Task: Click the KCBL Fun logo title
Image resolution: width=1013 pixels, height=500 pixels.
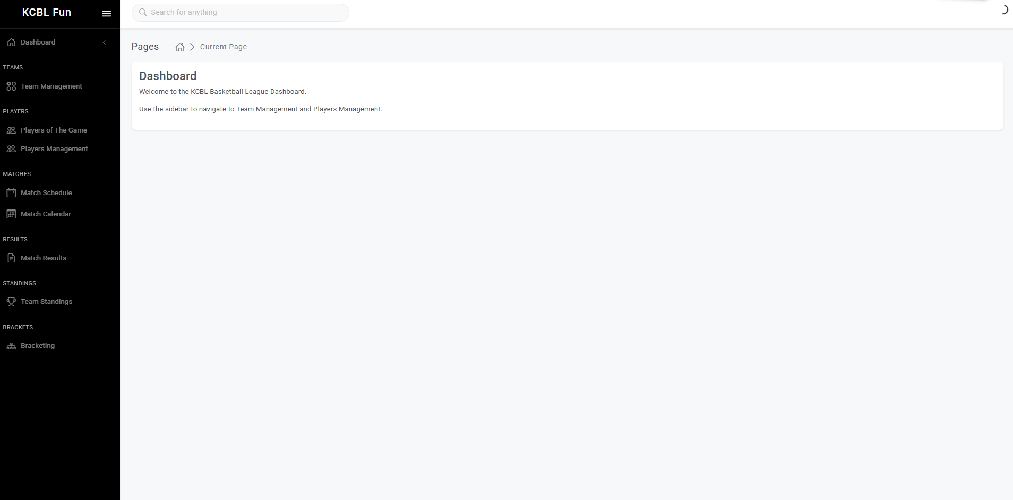Action: coord(47,13)
